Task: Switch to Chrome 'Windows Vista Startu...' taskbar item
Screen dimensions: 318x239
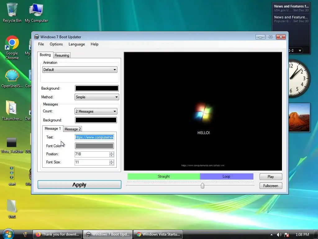Action: pos(158,234)
